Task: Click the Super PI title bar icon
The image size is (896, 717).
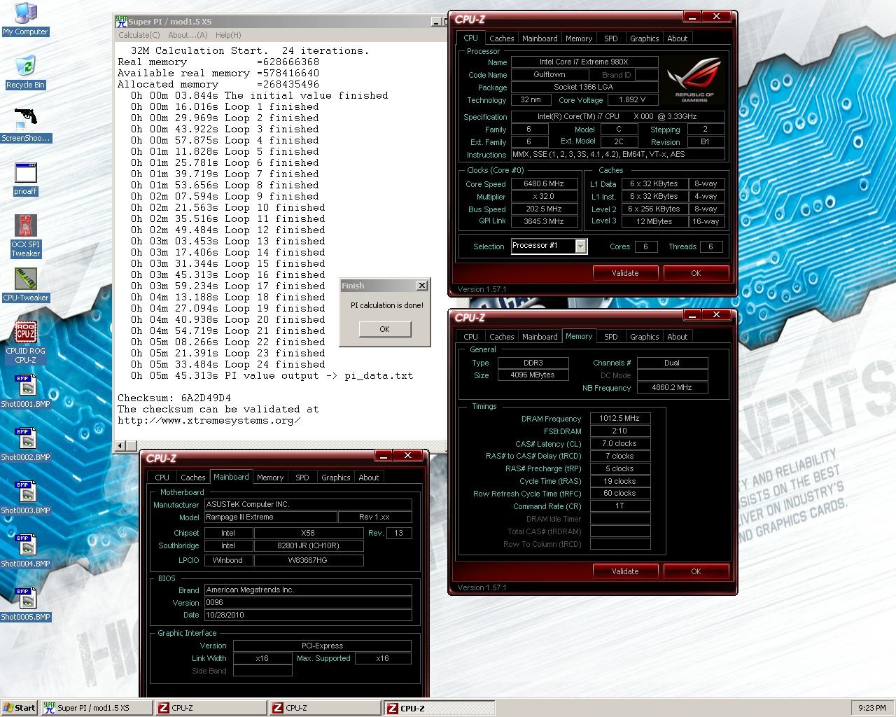Action: point(121,22)
